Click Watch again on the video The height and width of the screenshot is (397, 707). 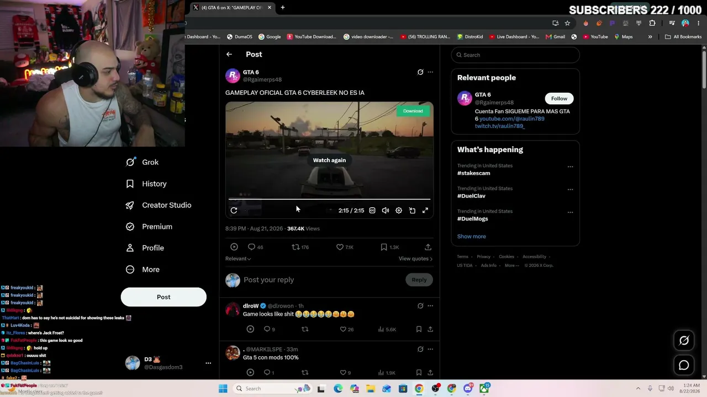click(x=329, y=160)
